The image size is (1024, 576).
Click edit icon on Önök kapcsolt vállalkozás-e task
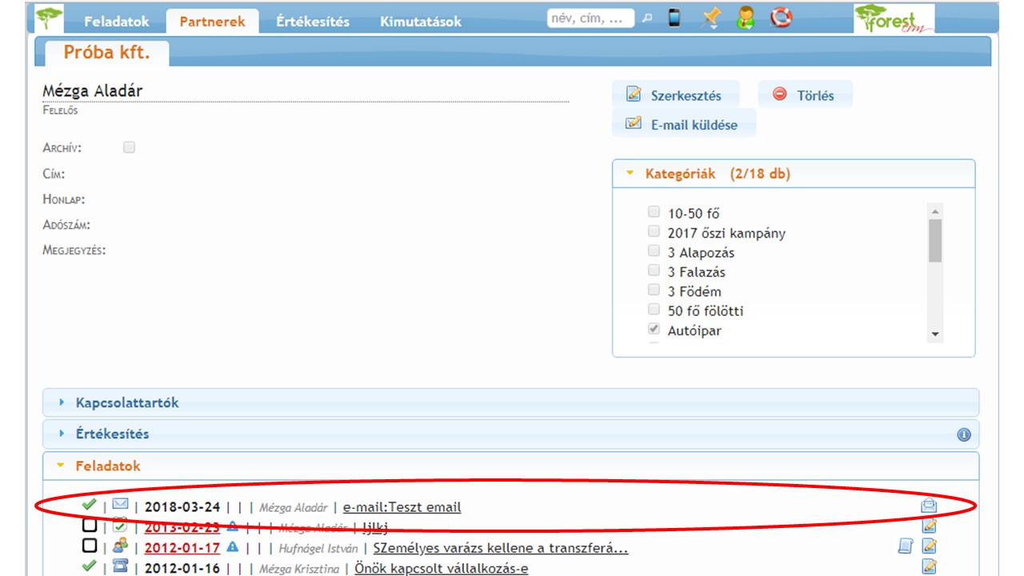coord(929,566)
